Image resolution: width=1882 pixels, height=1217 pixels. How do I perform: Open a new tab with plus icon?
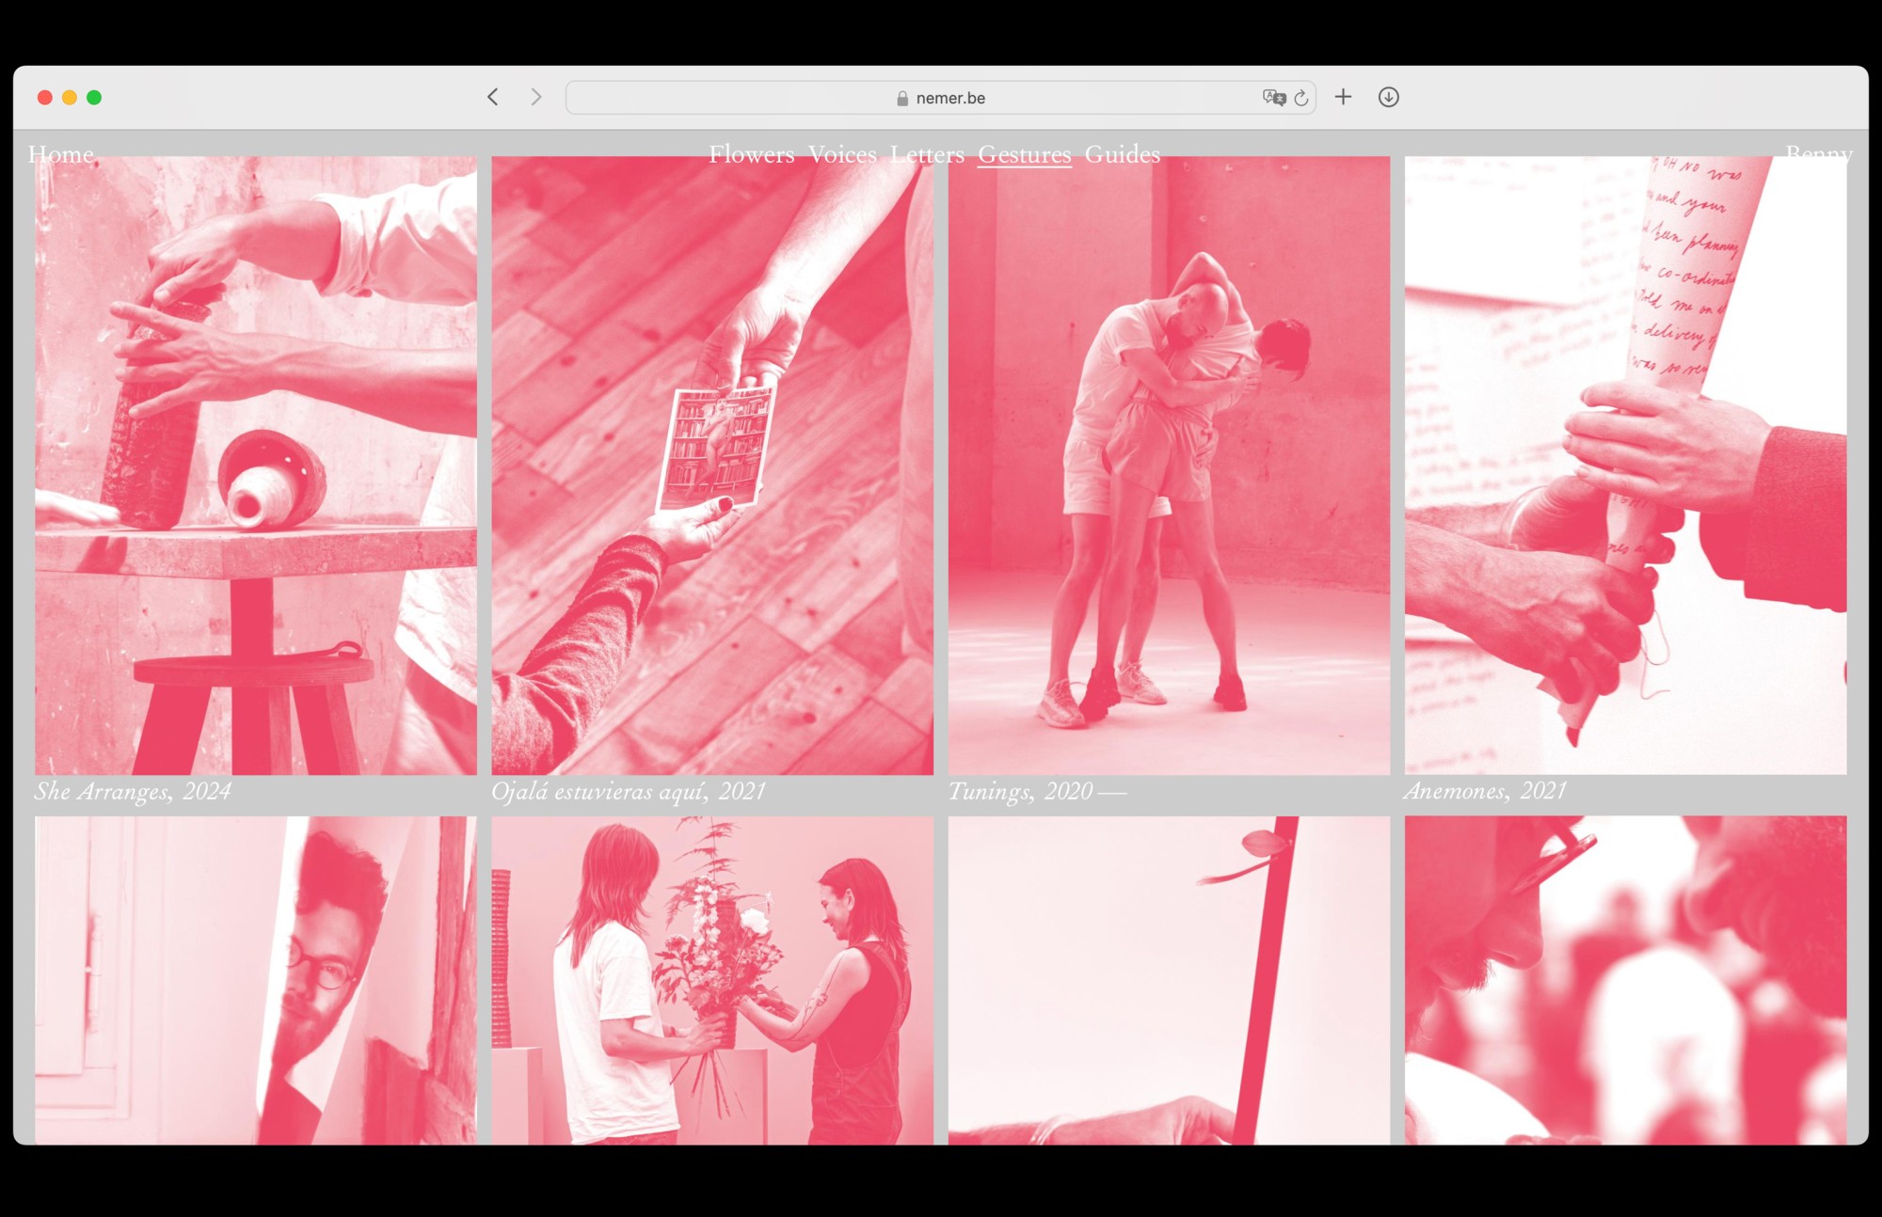[x=1343, y=97]
